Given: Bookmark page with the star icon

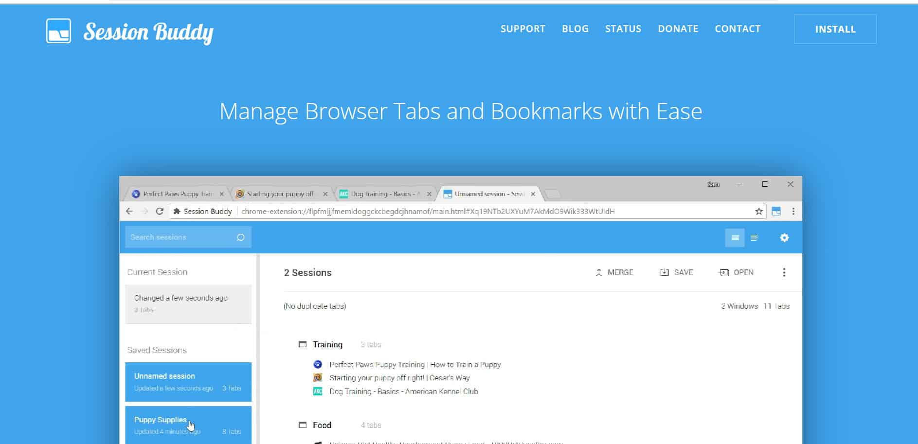Looking at the screenshot, I should click(758, 211).
